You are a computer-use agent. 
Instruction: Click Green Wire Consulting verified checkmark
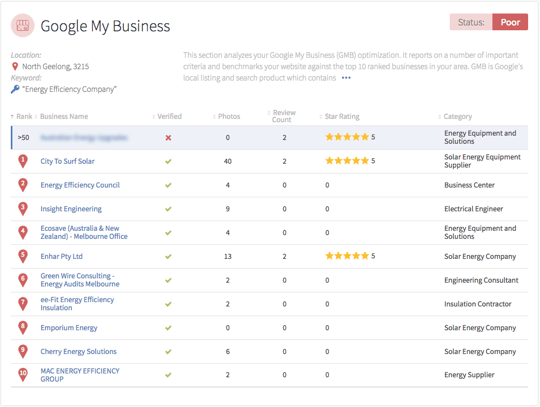click(168, 281)
